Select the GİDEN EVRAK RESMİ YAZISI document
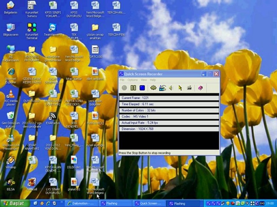The image size is (277, 207). [32, 76]
